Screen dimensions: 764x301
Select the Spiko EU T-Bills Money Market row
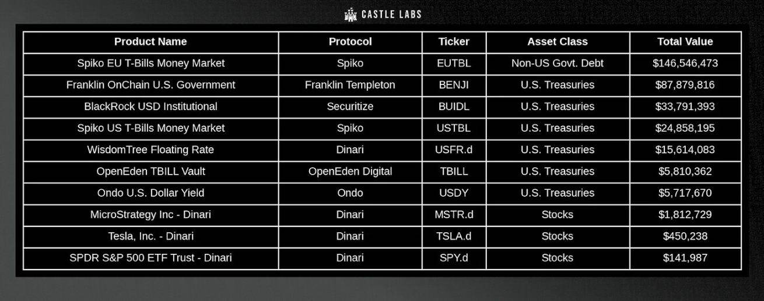click(x=382, y=63)
